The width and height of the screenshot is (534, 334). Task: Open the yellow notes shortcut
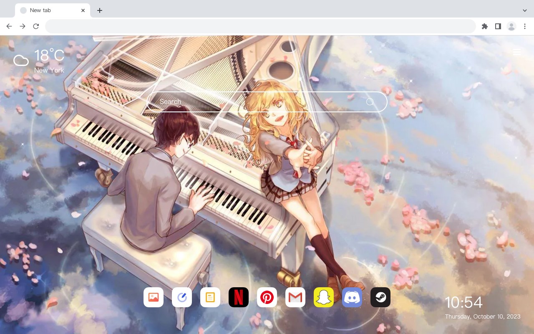[210, 297]
